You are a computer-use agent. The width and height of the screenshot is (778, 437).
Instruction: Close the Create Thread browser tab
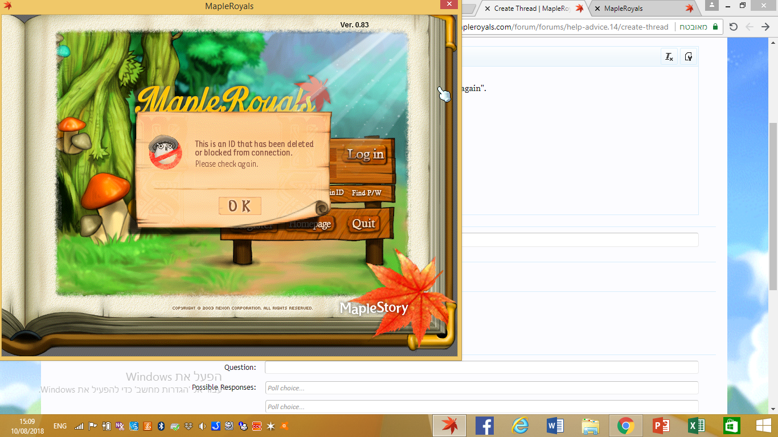(488, 9)
